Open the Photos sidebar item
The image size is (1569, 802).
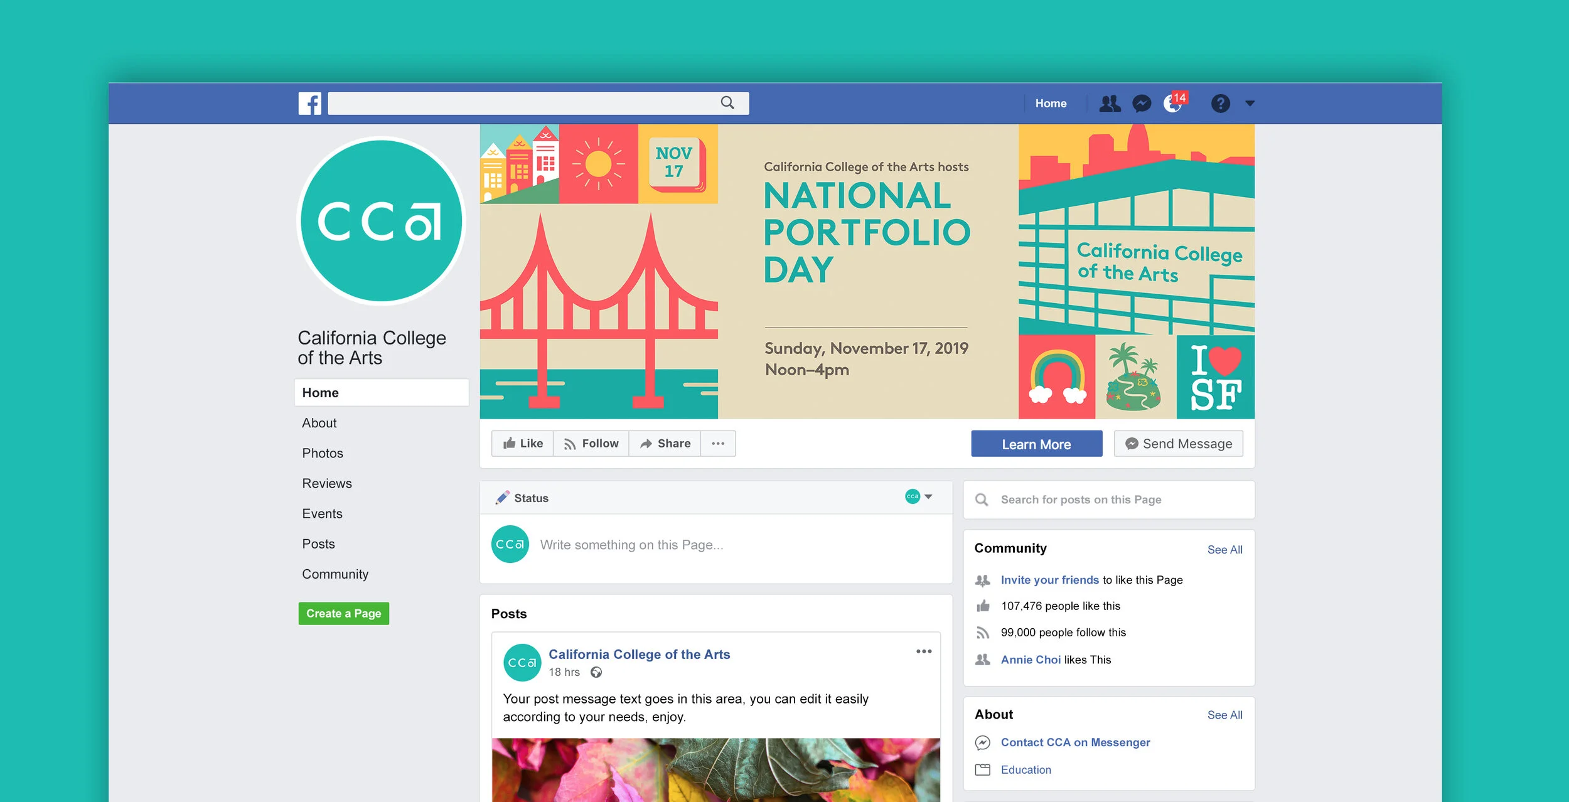pos(322,453)
